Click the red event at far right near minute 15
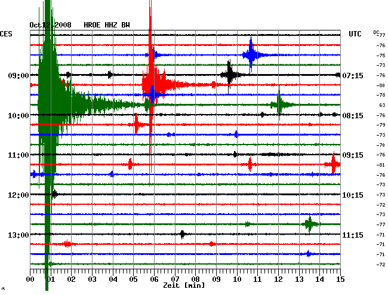The width and height of the screenshot is (388, 295). (x=333, y=164)
